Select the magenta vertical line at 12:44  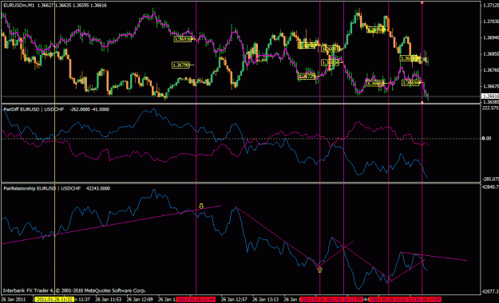196,149
